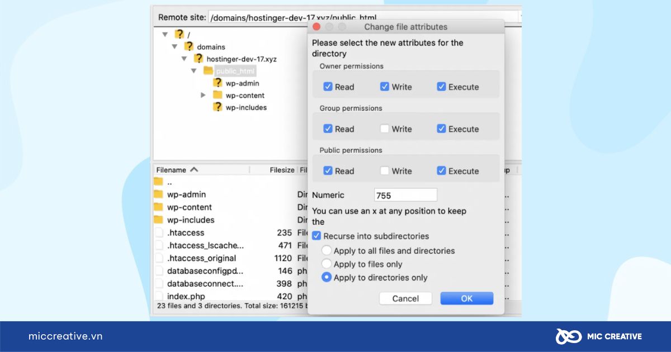Click the wp-content folder icon in the tree
The image size is (671, 352).
218,95
